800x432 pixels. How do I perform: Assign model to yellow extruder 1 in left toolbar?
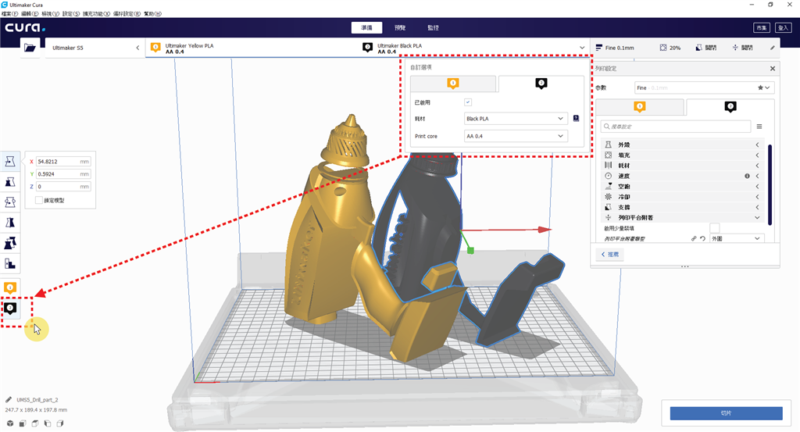pos(10,288)
